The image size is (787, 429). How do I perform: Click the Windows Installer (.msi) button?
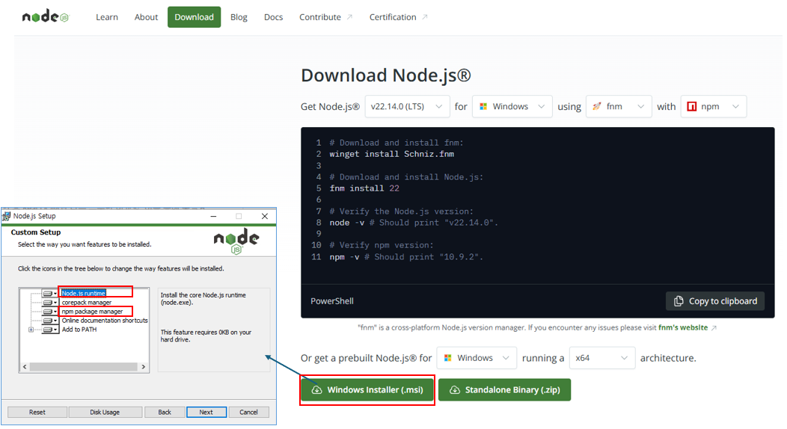(367, 390)
